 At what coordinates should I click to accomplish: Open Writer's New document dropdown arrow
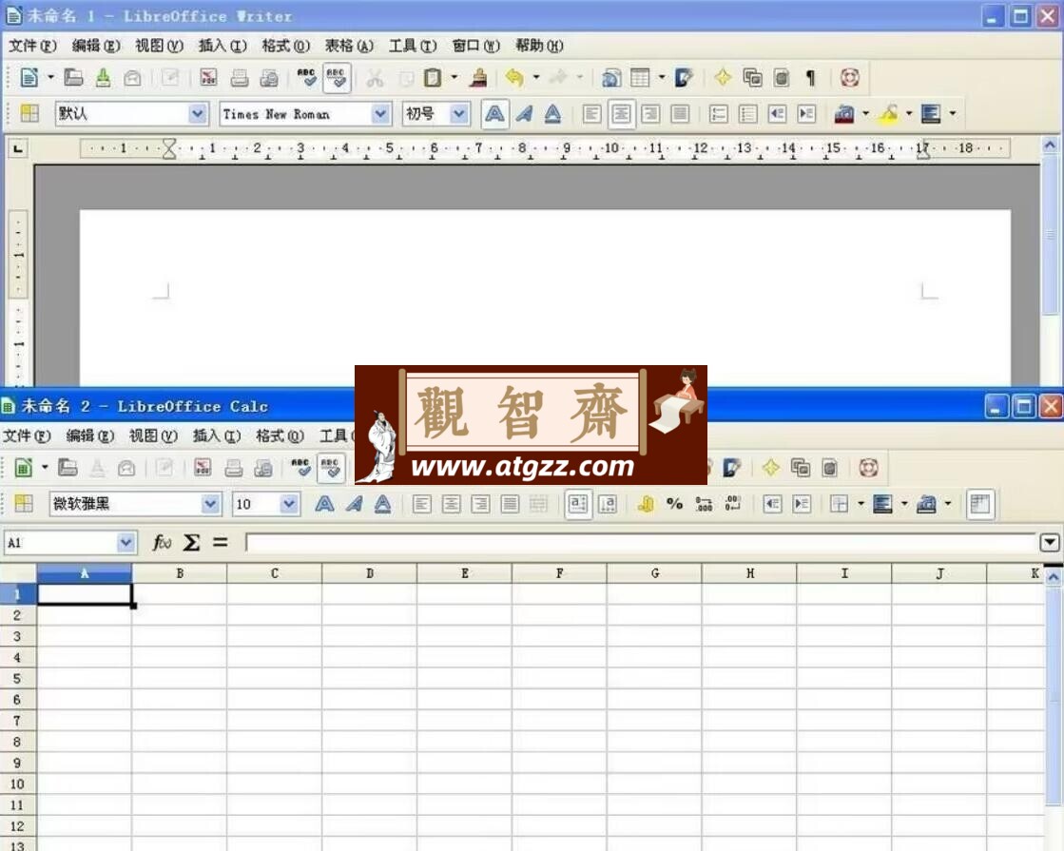pos(50,77)
